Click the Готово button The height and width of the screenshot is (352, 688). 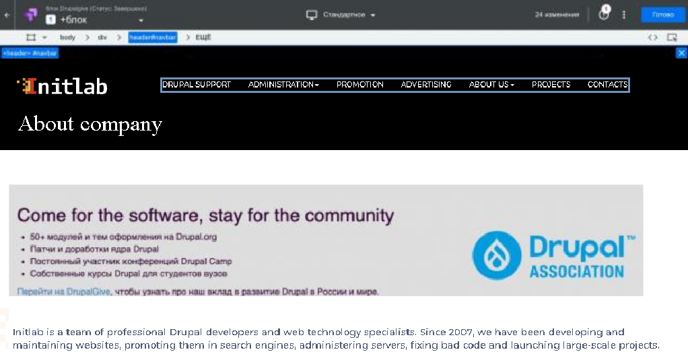662,15
